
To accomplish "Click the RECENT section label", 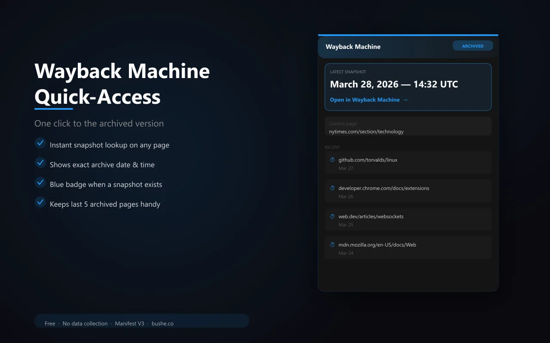I will (x=332, y=147).
